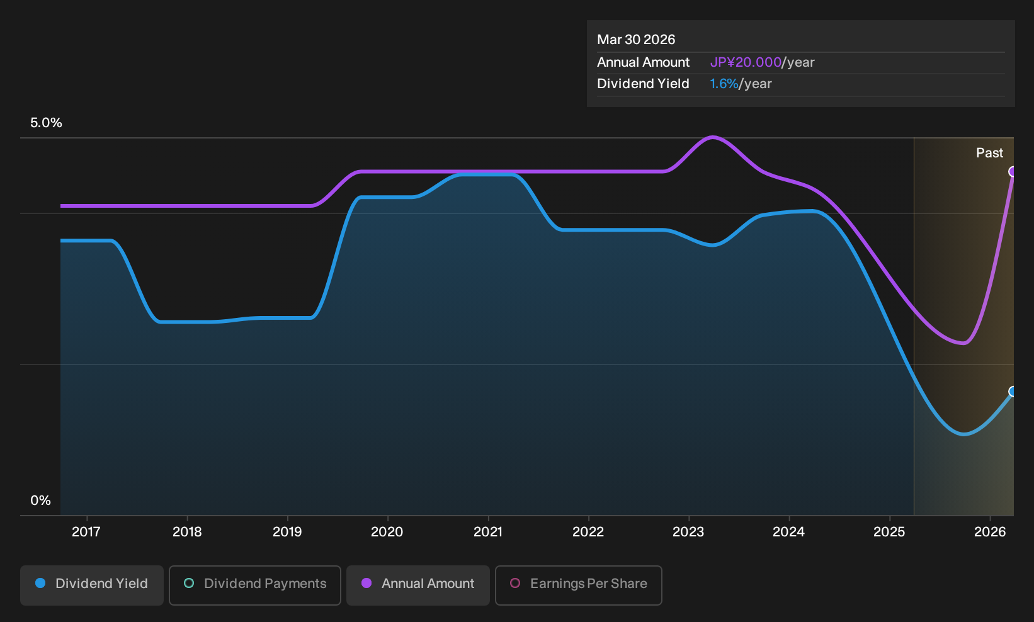Image resolution: width=1034 pixels, height=622 pixels.
Task: Click the 2023 x-axis label
Action: pyautogui.click(x=688, y=532)
